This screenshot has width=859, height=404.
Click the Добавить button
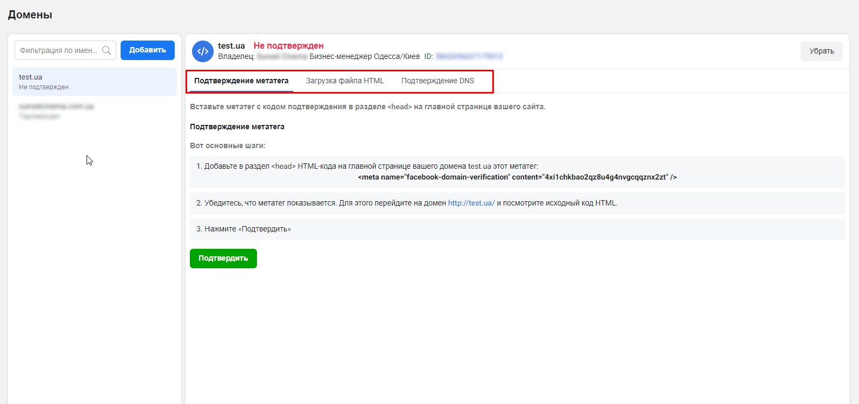click(148, 50)
